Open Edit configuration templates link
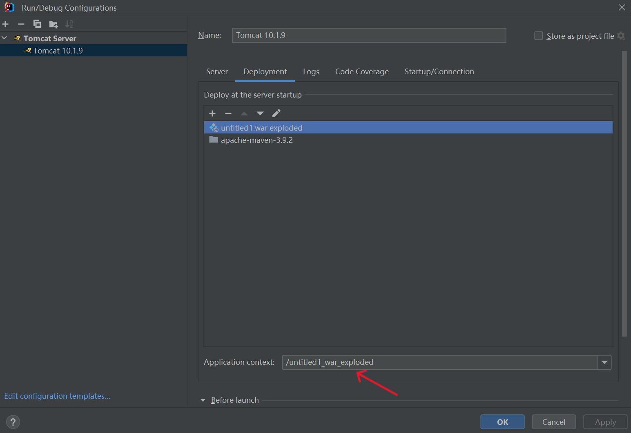The image size is (631, 433). pyautogui.click(x=57, y=396)
